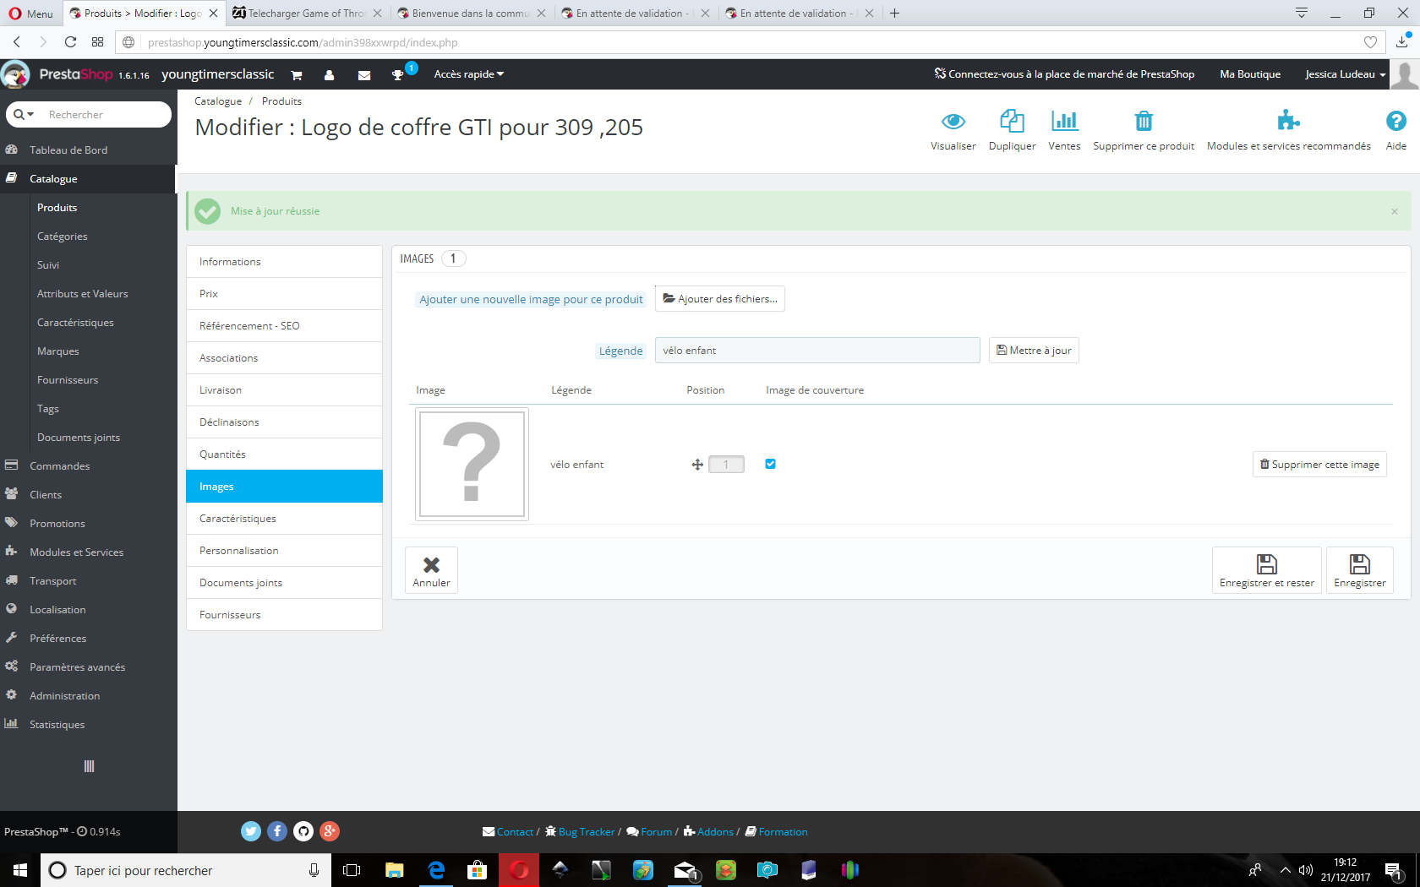
Task: Click Supprimer cette image button
Action: [1319, 465]
